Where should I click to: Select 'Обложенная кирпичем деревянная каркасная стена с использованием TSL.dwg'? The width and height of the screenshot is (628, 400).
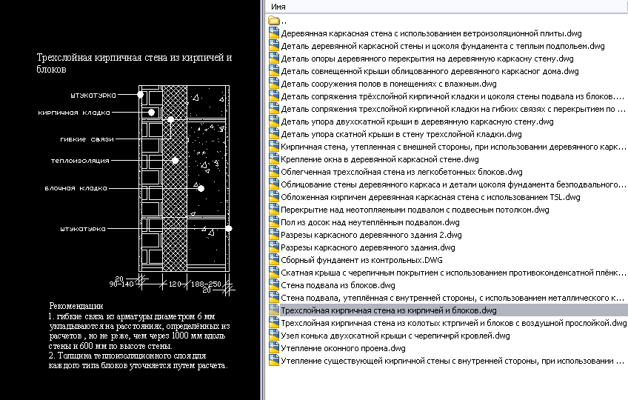click(430, 197)
